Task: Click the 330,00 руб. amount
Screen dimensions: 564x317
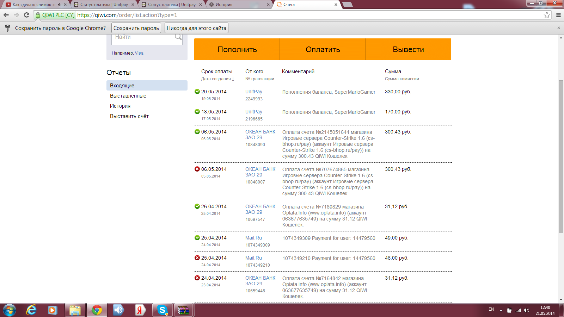Action: tap(398, 92)
